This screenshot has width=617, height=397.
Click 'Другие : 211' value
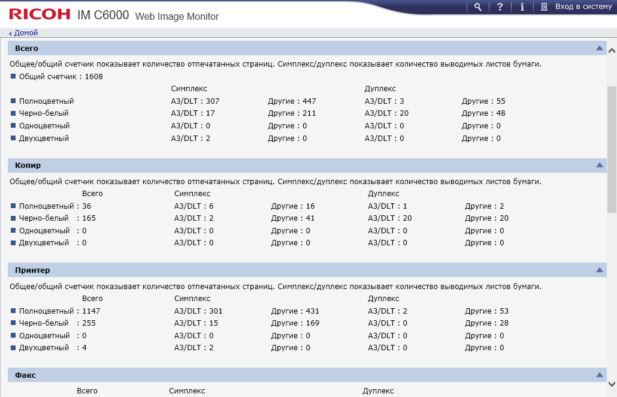(292, 113)
